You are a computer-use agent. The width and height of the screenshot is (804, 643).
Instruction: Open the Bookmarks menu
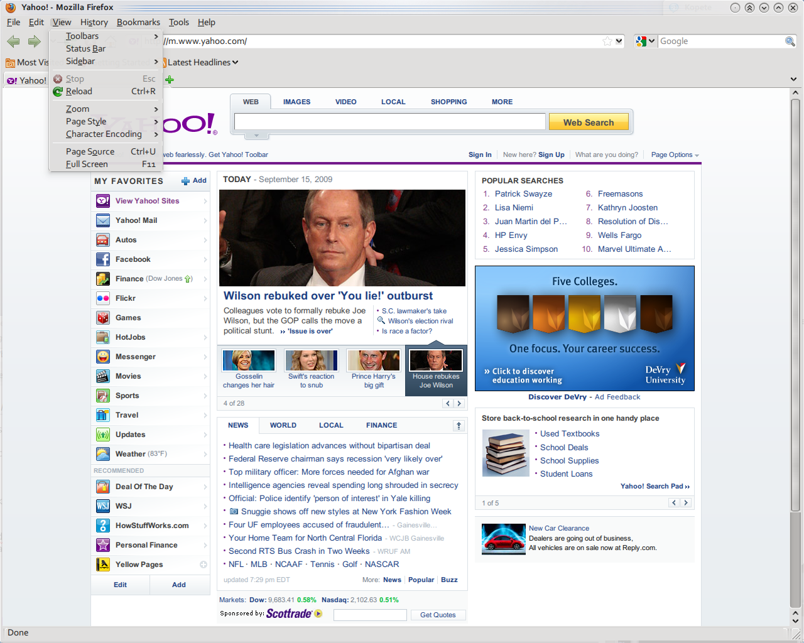coord(138,22)
